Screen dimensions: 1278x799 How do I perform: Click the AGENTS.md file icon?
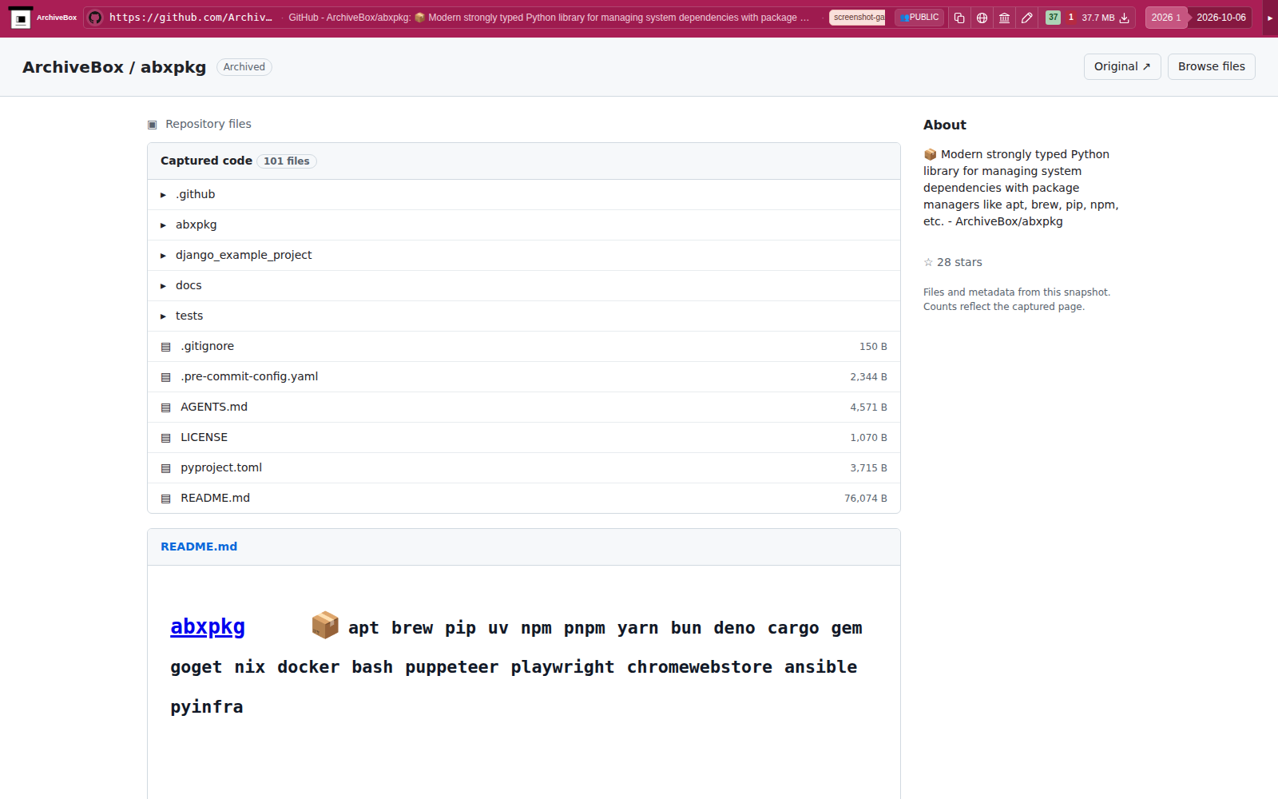point(166,407)
